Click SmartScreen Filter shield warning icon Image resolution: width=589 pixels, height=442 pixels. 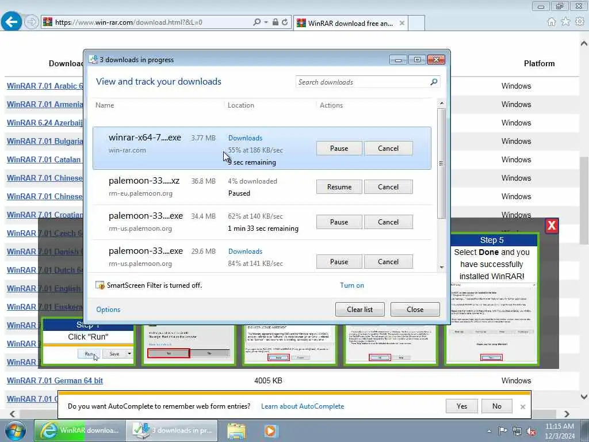pos(100,285)
